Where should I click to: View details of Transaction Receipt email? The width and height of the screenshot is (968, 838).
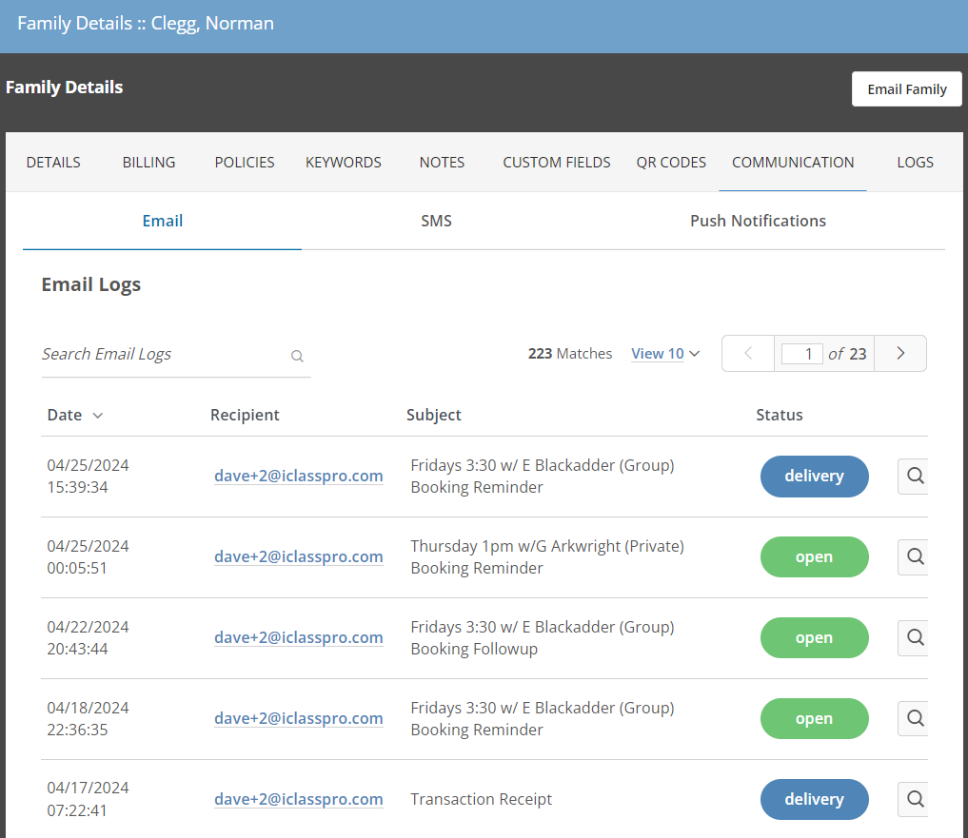pyautogui.click(x=914, y=799)
